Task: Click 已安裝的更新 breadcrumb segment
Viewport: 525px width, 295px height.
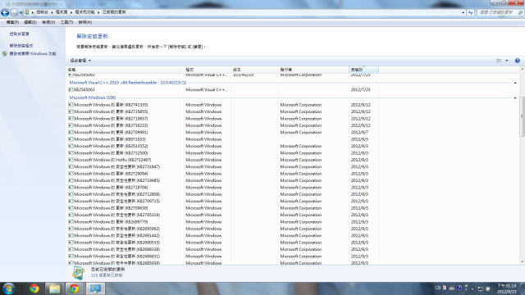Action: coord(114,12)
